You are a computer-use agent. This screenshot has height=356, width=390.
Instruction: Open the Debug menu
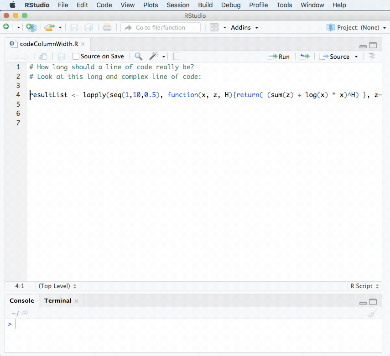(231, 5)
